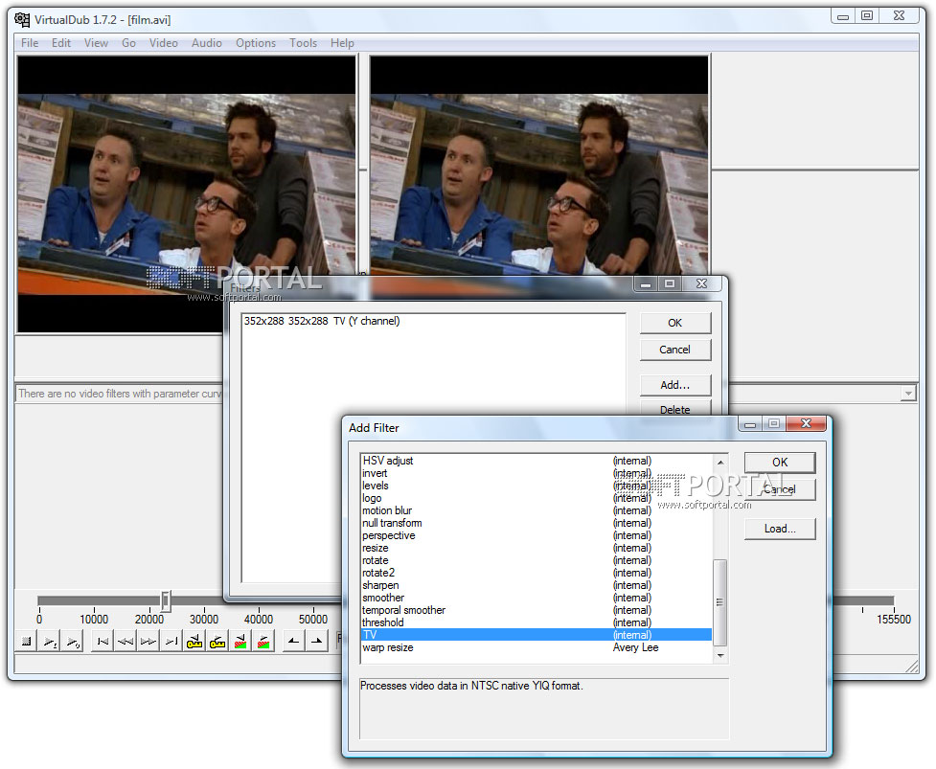Open the View menu
The height and width of the screenshot is (769, 936).
tap(96, 43)
